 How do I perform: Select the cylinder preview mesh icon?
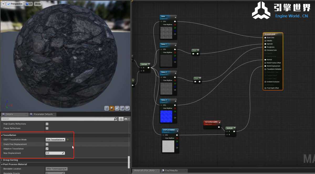pyautogui.click(x=107, y=108)
